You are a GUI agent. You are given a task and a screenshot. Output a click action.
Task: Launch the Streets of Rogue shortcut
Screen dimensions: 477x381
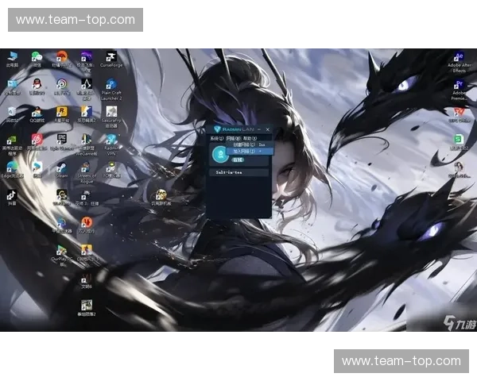87,167
